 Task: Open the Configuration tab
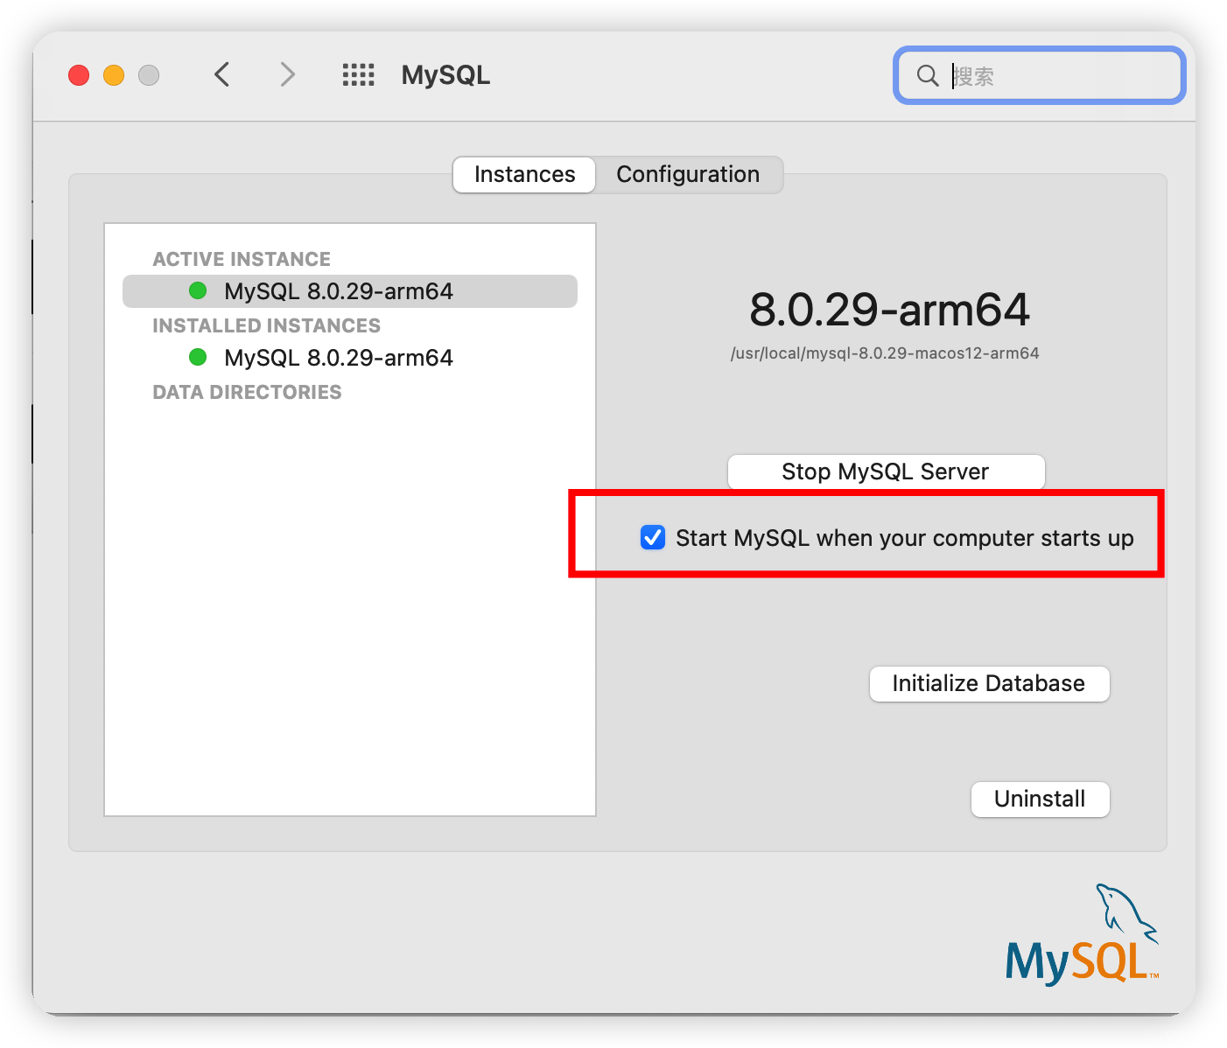[688, 174]
